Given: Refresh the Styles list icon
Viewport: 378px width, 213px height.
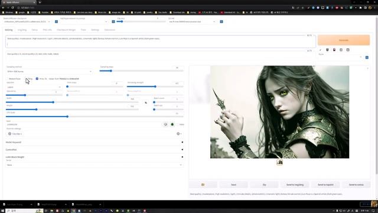Looking at the screenshot, I should point(367,57).
